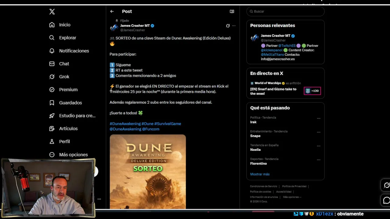Open the account three-dot menu near webcam
390x219 pixels.
pyautogui.click(x=99, y=199)
